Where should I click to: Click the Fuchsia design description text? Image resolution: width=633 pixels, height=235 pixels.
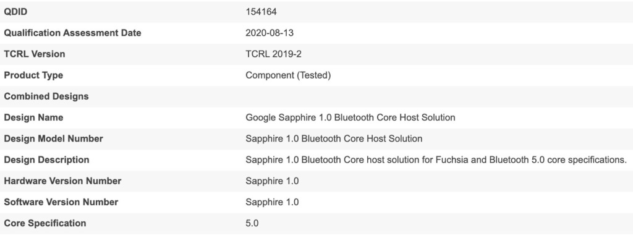[x=436, y=160]
